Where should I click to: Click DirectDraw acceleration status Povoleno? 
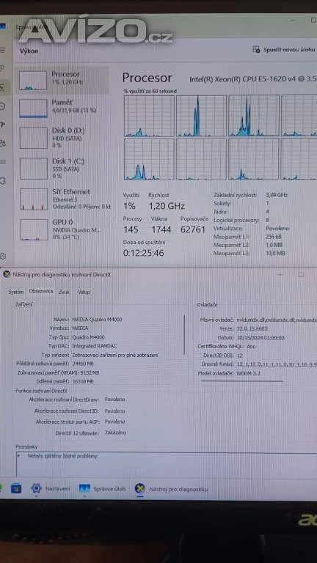[x=114, y=400]
